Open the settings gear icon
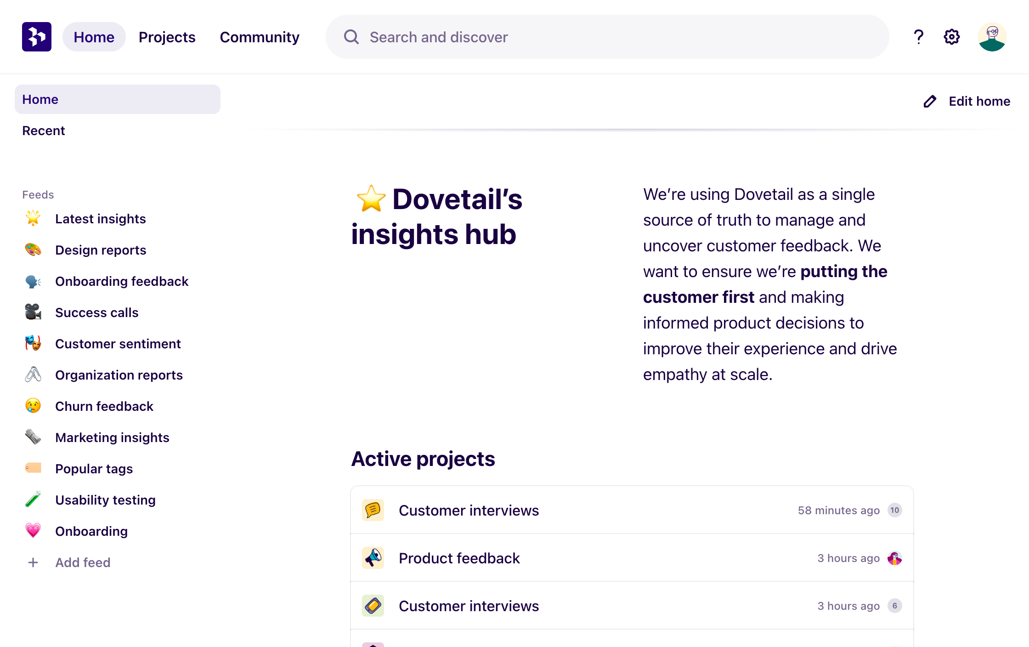The image size is (1029, 647). 951,36
